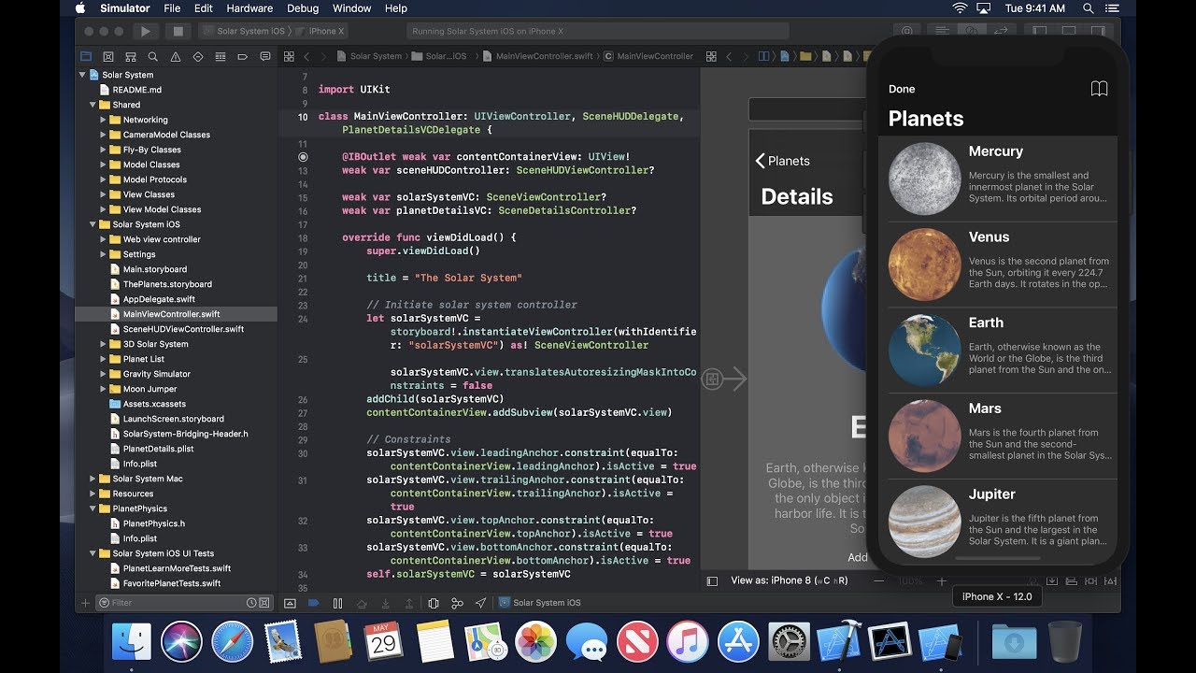Image resolution: width=1196 pixels, height=673 pixels.
Task: Open Spotlight search in menu bar
Action: (x=1088, y=8)
